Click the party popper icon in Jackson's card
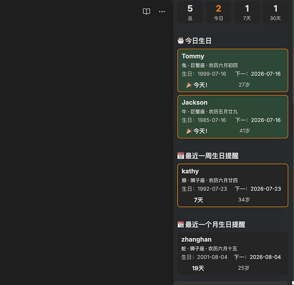This screenshot has height=285, width=294. [189, 131]
